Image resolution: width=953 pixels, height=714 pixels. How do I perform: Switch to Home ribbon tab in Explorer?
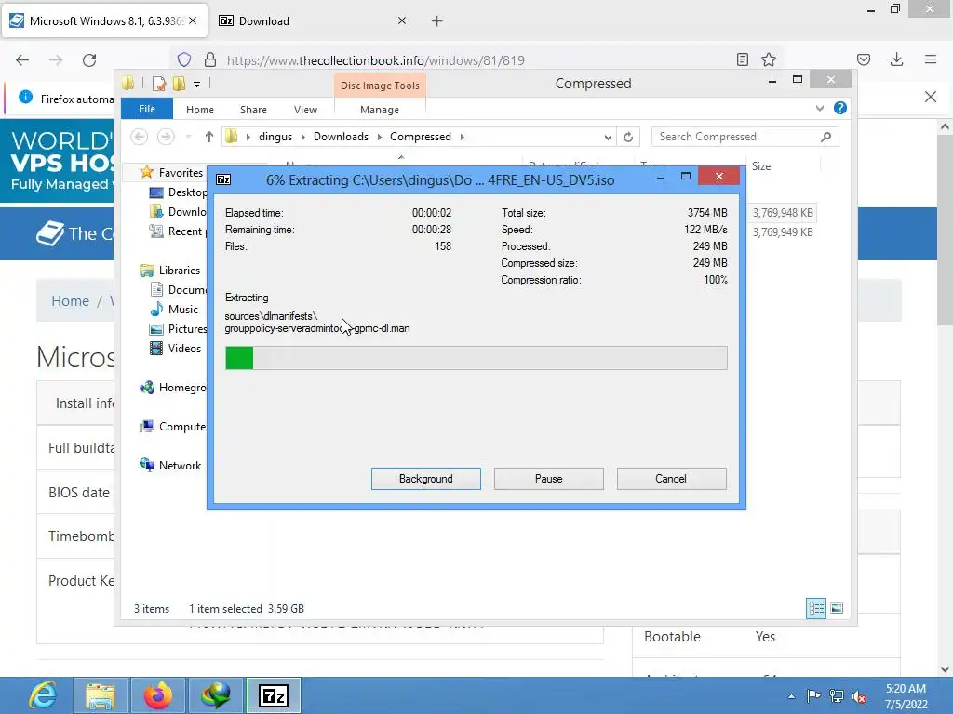(x=200, y=110)
